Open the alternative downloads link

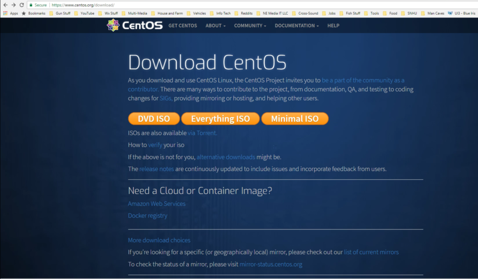226,157
